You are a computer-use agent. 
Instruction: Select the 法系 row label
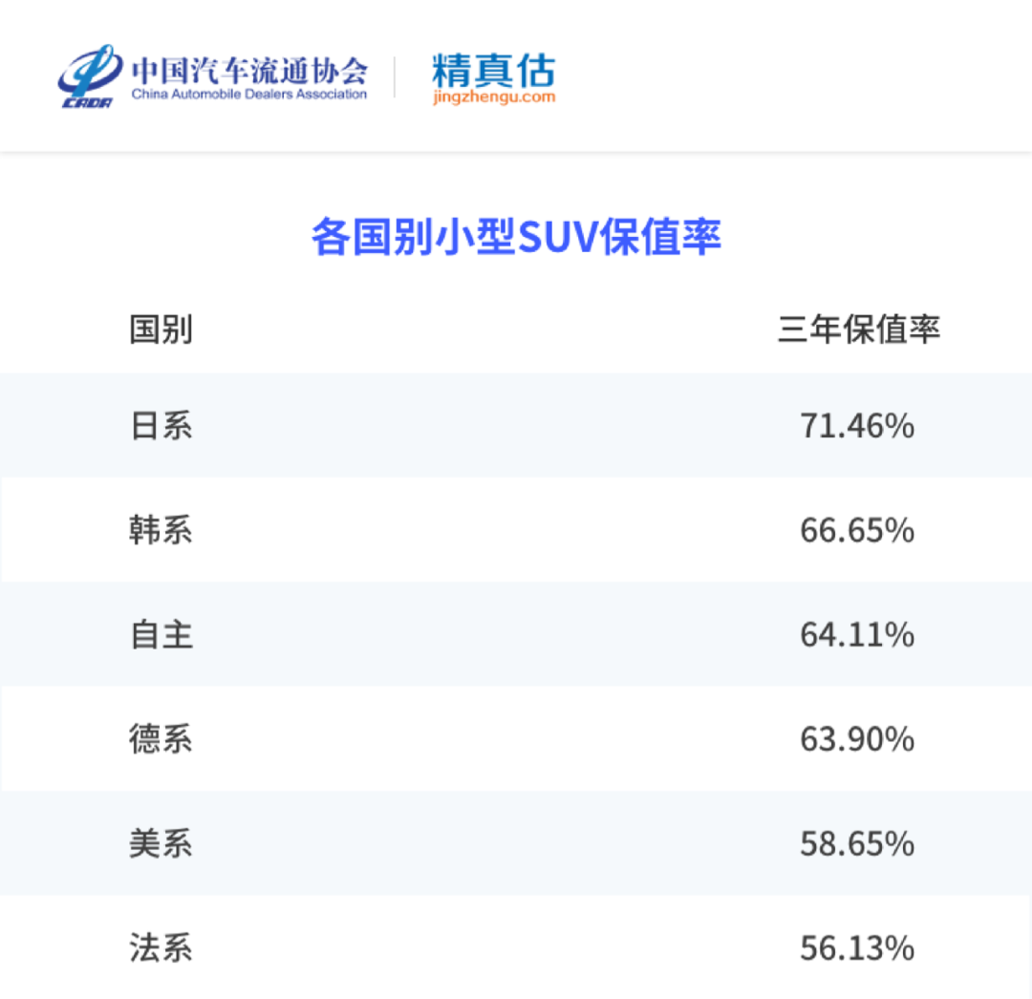(161, 947)
